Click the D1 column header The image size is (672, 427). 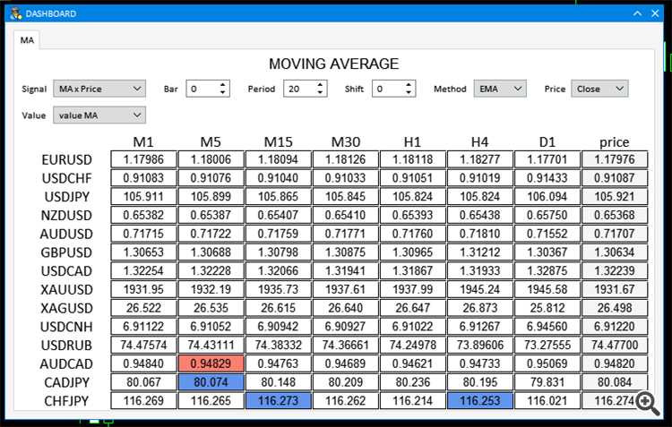pyautogui.click(x=547, y=141)
